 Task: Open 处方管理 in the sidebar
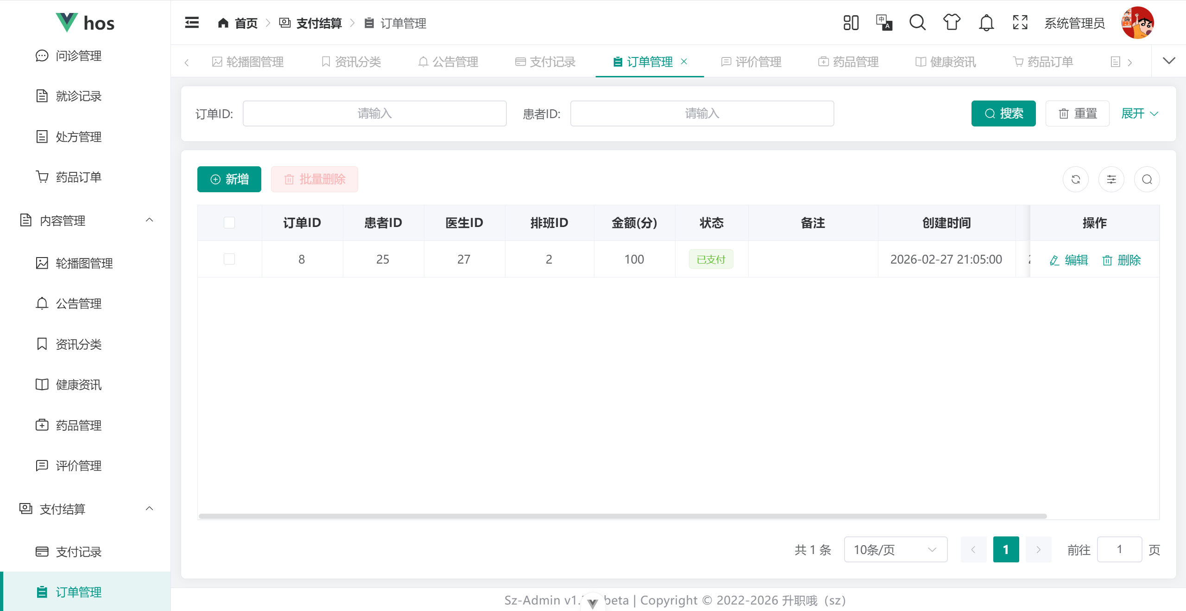(x=78, y=137)
